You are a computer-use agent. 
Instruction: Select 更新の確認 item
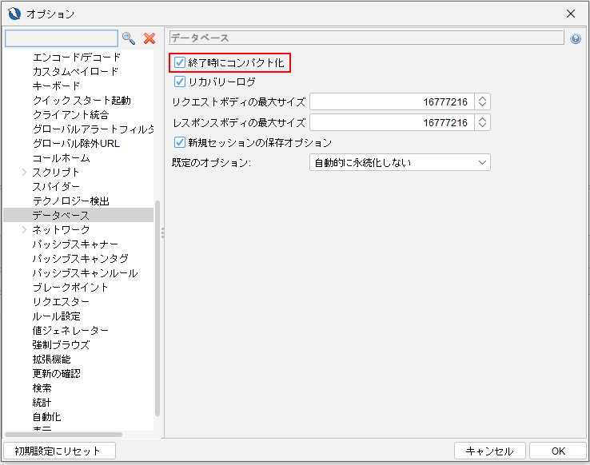(57, 373)
